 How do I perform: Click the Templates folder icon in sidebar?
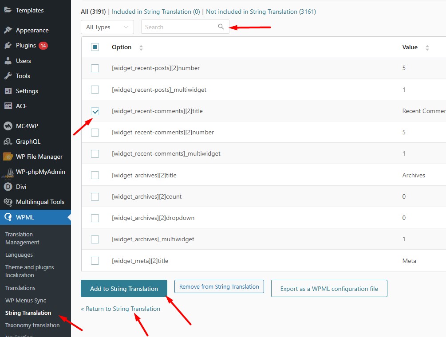pyautogui.click(x=8, y=10)
